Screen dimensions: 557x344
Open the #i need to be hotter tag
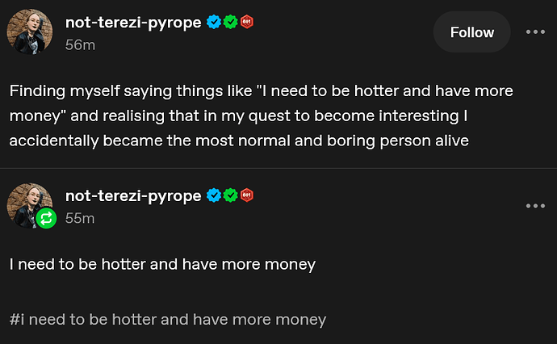[x=168, y=319]
